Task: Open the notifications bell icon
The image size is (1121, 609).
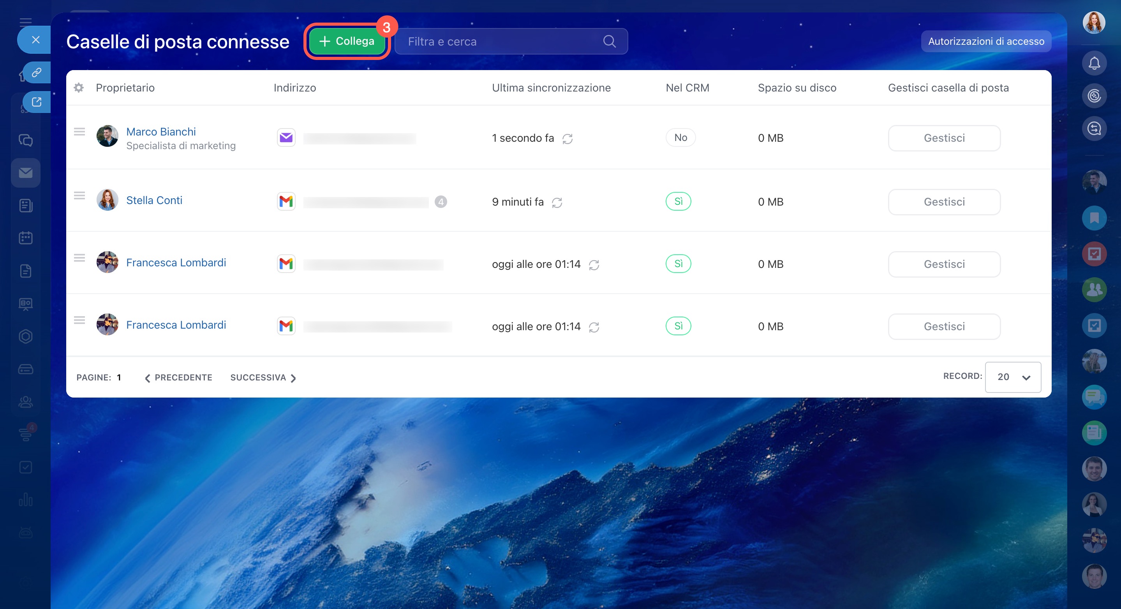Action: point(1094,63)
